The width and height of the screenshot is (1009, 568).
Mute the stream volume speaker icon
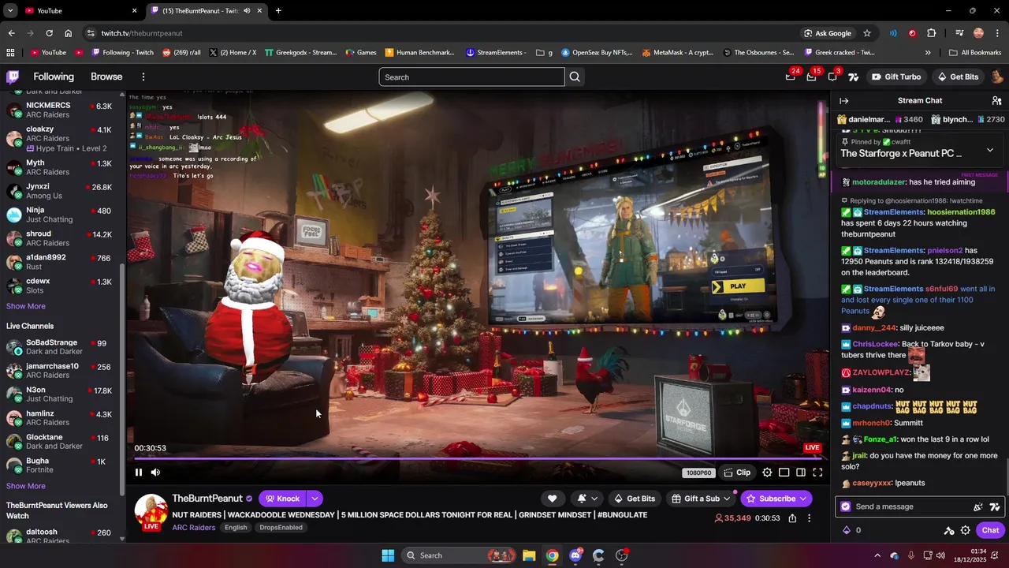[155, 473]
